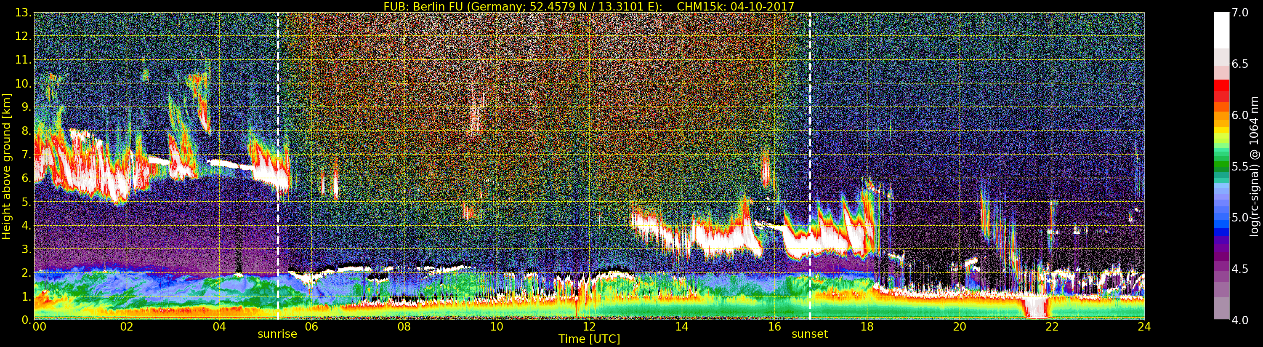Click the '00' time axis tick label
Screen dimensions: 1263x347
click(39, 326)
